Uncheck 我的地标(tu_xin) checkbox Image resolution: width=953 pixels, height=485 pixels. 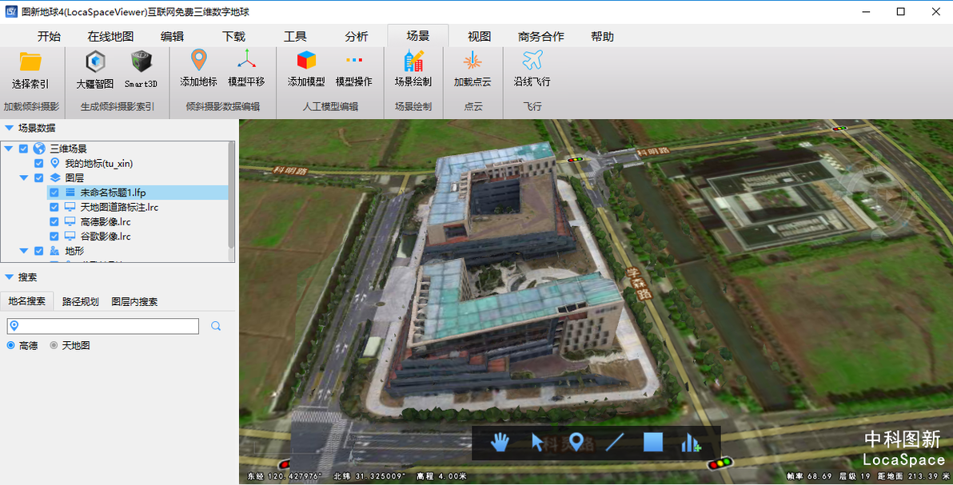pyautogui.click(x=39, y=164)
